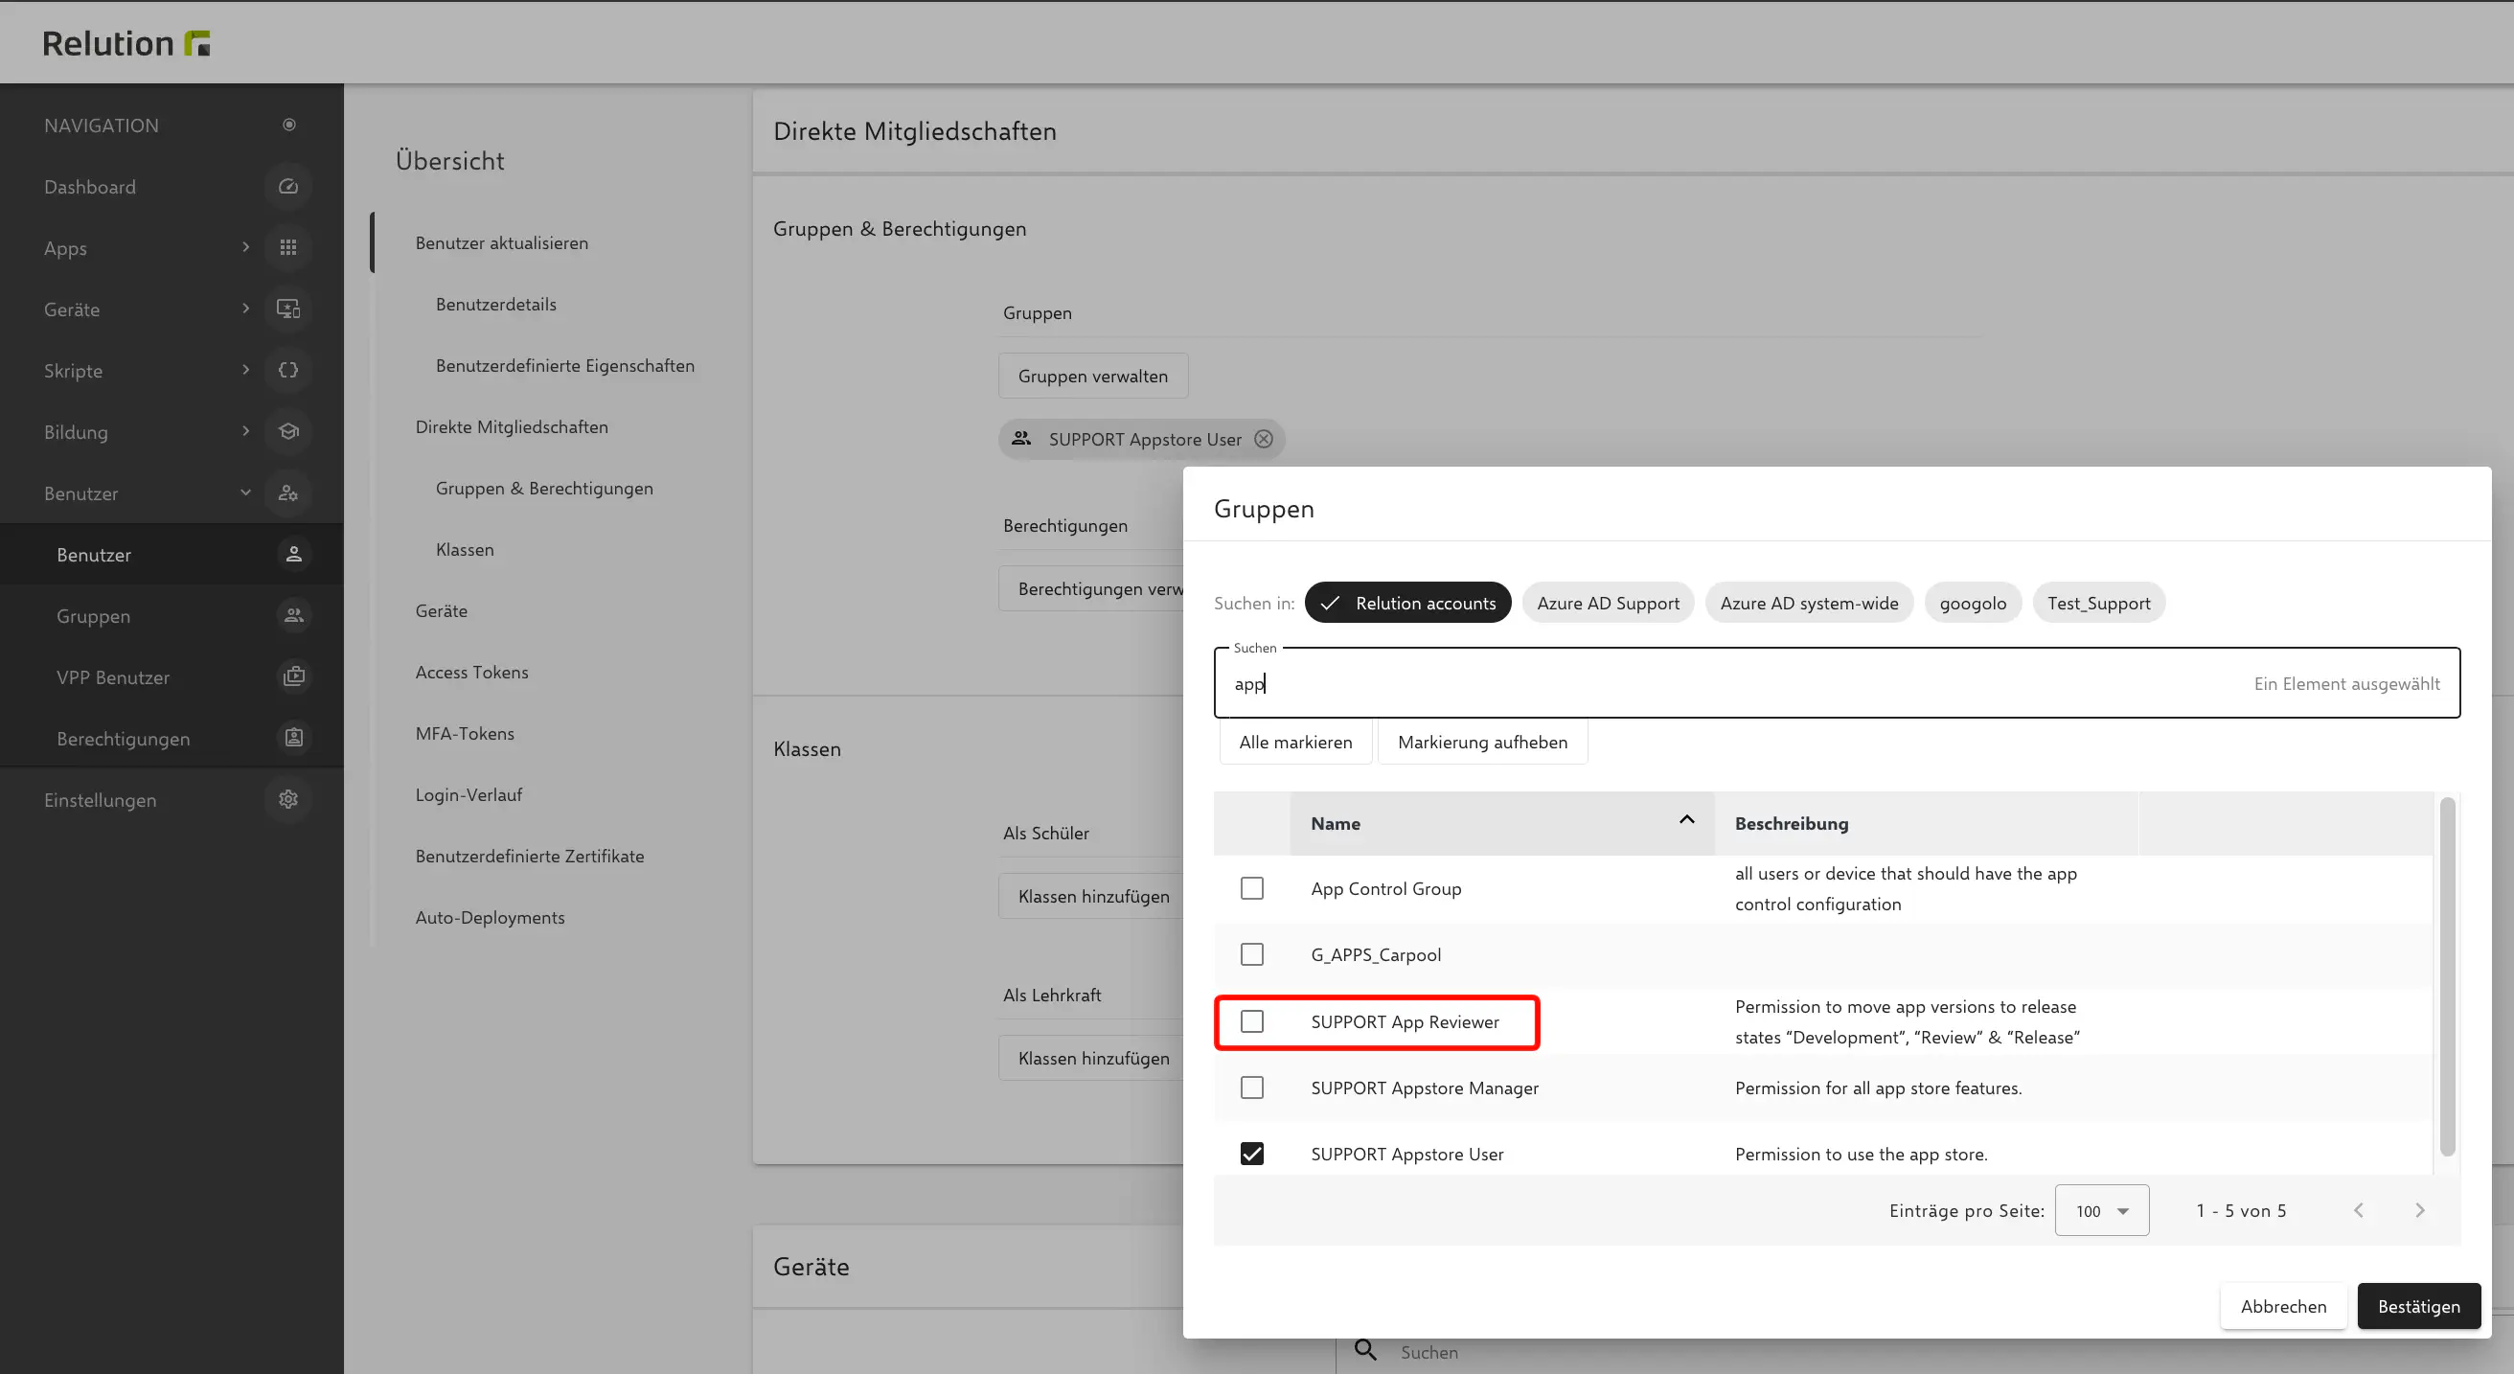Expand the Geräte navigation chevron

pos(246,309)
